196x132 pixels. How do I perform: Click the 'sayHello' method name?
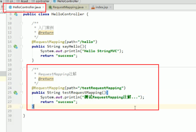click(x=71, y=46)
